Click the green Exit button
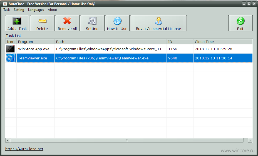 (x=240, y=23)
